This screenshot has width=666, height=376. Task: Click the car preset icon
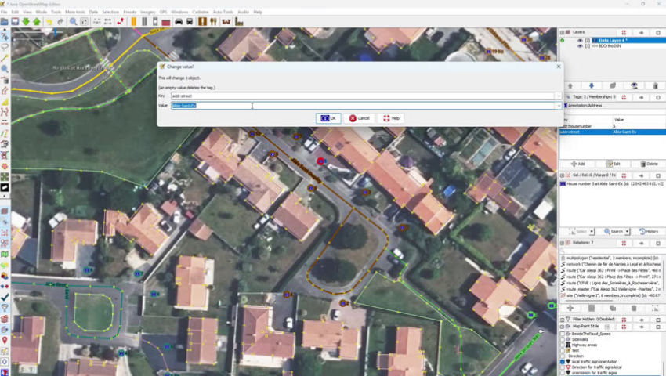click(179, 21)
